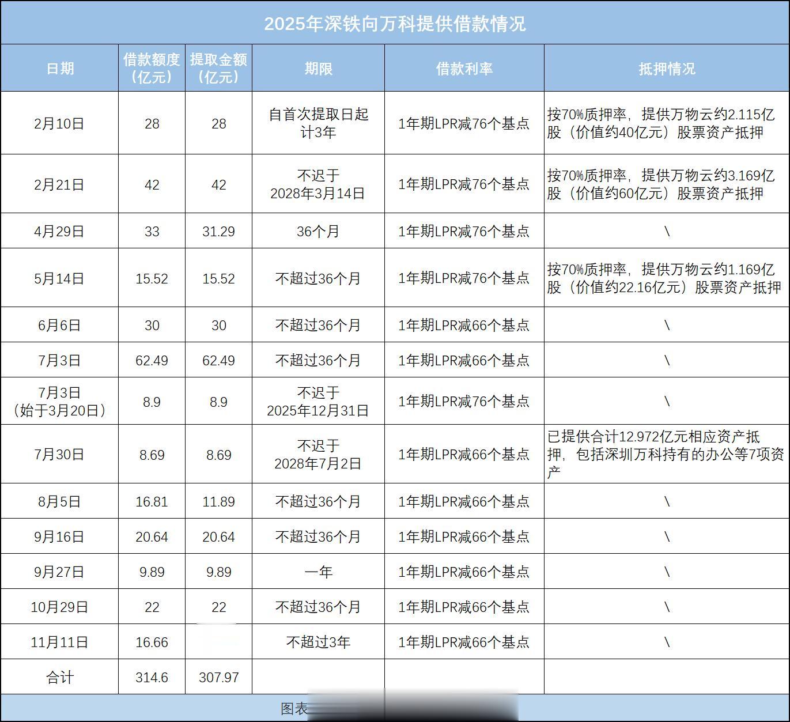Select the date cell "2月21日"

tap(59, 184)
